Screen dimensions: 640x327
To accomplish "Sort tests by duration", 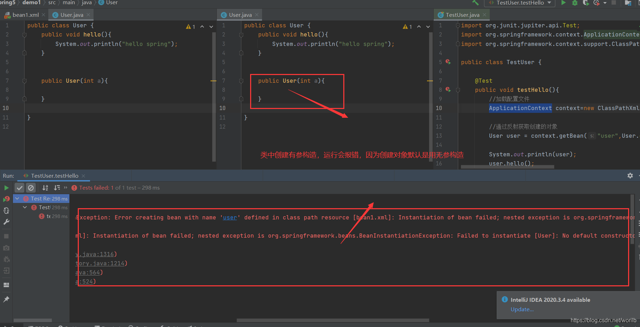I will (57, 188).
